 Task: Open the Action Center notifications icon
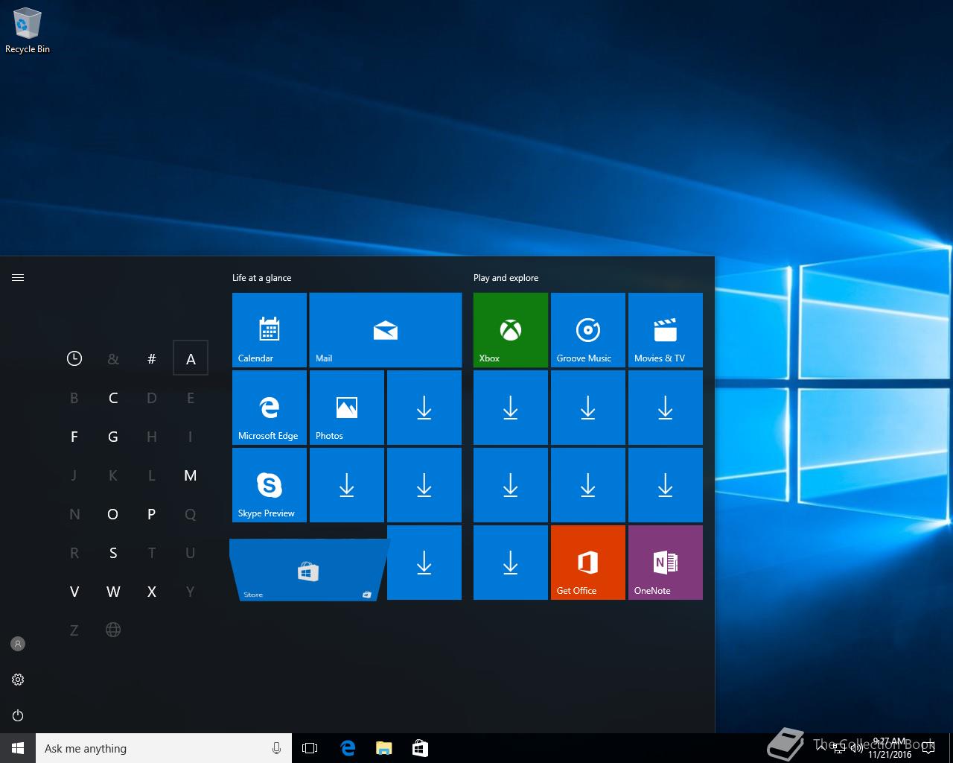click(928, 748)
